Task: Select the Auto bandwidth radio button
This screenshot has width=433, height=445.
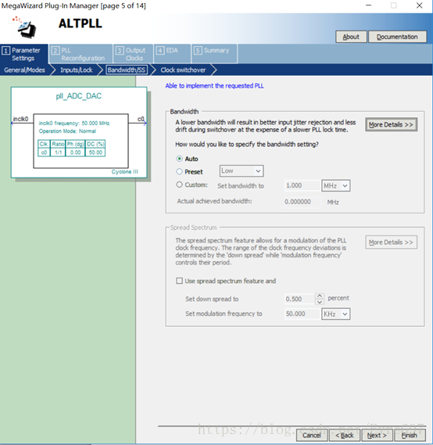Action: 179,159
